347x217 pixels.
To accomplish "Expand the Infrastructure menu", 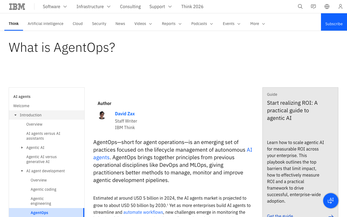I will 94,7.
